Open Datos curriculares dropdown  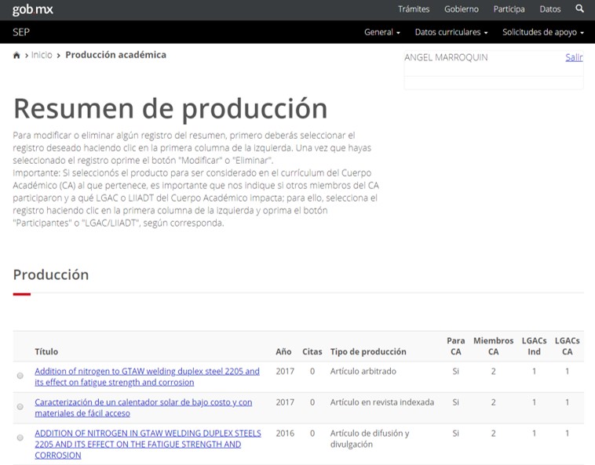(x=451, y=32)
